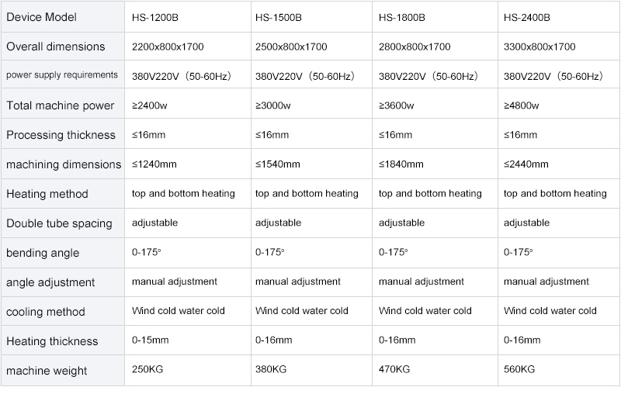The image size is (621, 394).
Task: Select the power supply requirements label
Action: point(63,74)
